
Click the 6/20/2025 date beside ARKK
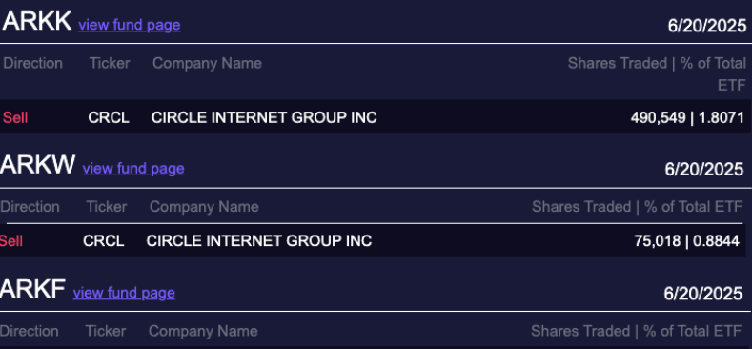[707, 26]
